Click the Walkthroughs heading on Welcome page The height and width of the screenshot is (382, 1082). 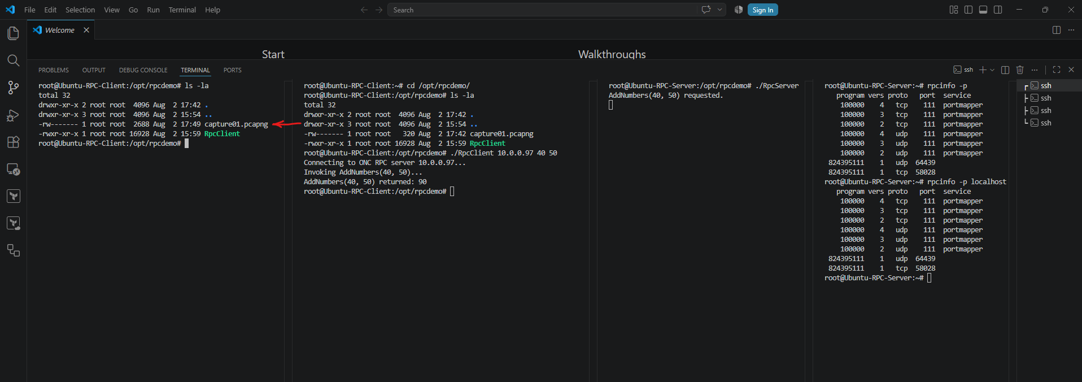[x=612, y=54]
